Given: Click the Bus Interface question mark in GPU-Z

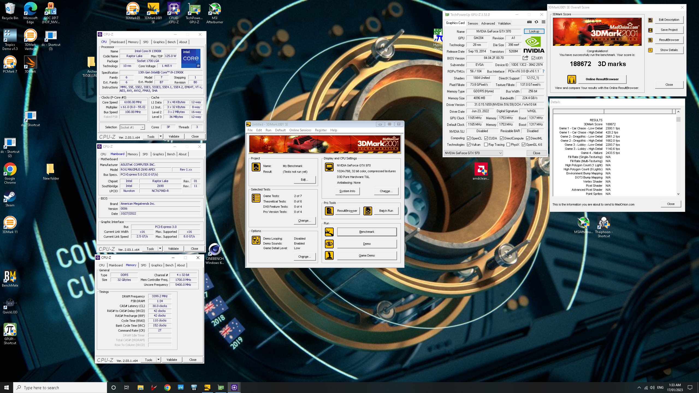Looking at the screenshot, I should [543, 71].
